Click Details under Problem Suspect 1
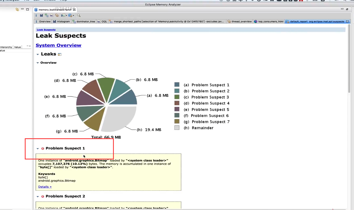 [x=45, y=187]
